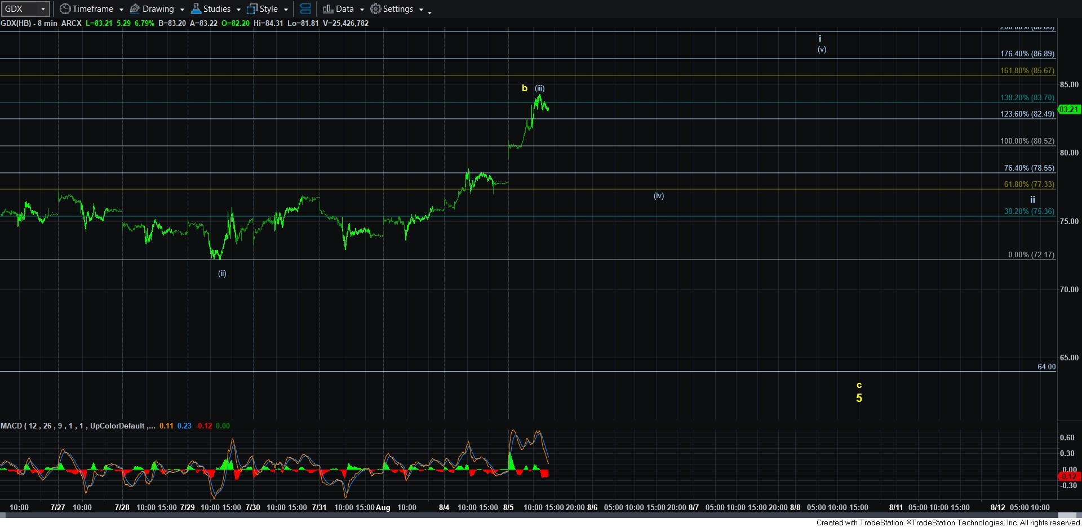Expand the arrow next to Studies

pos(238,10)
